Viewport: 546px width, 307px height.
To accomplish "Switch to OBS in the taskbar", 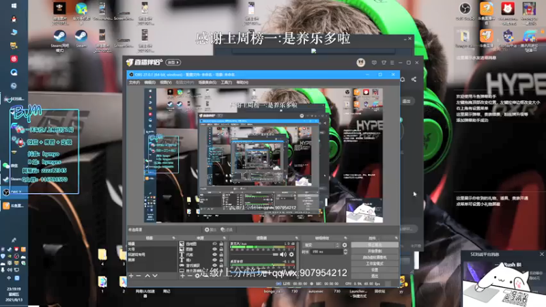I will click(14, 192).
